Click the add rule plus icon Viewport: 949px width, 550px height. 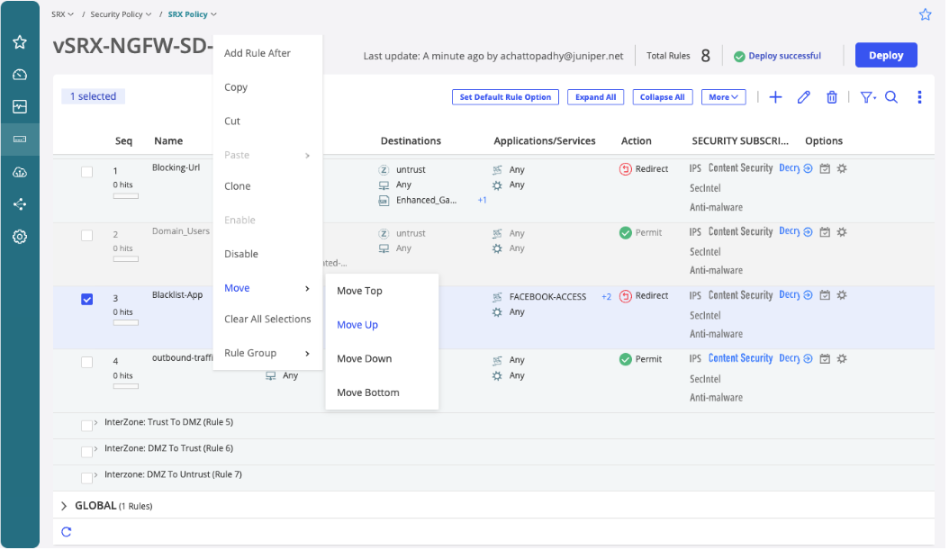coord(775,97)
